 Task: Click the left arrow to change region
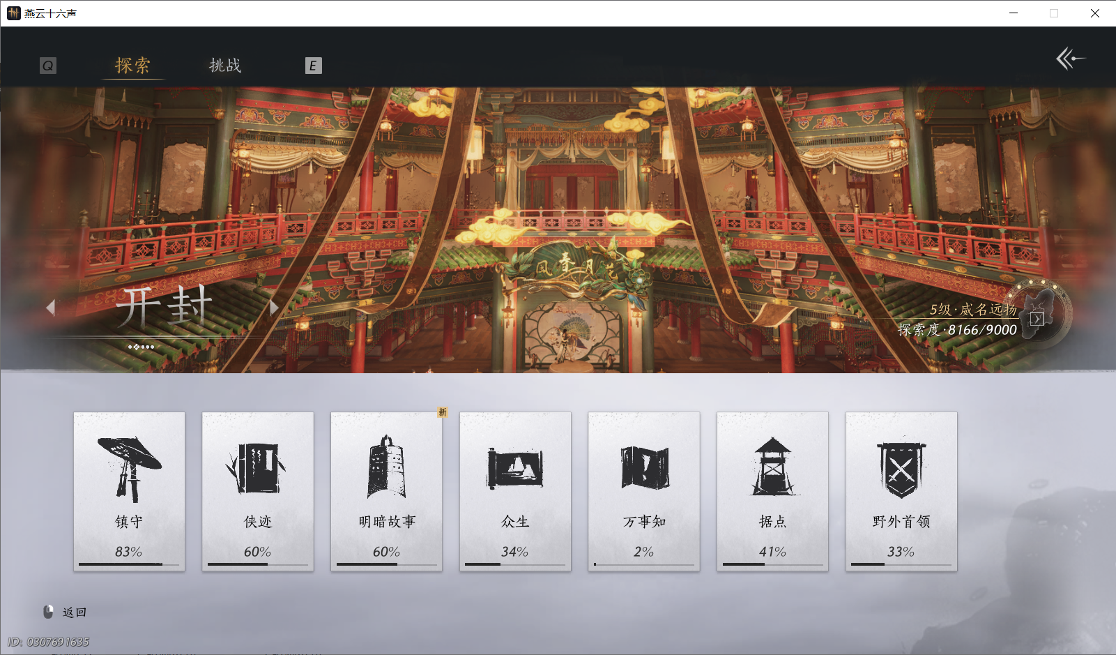coord(50,307)
